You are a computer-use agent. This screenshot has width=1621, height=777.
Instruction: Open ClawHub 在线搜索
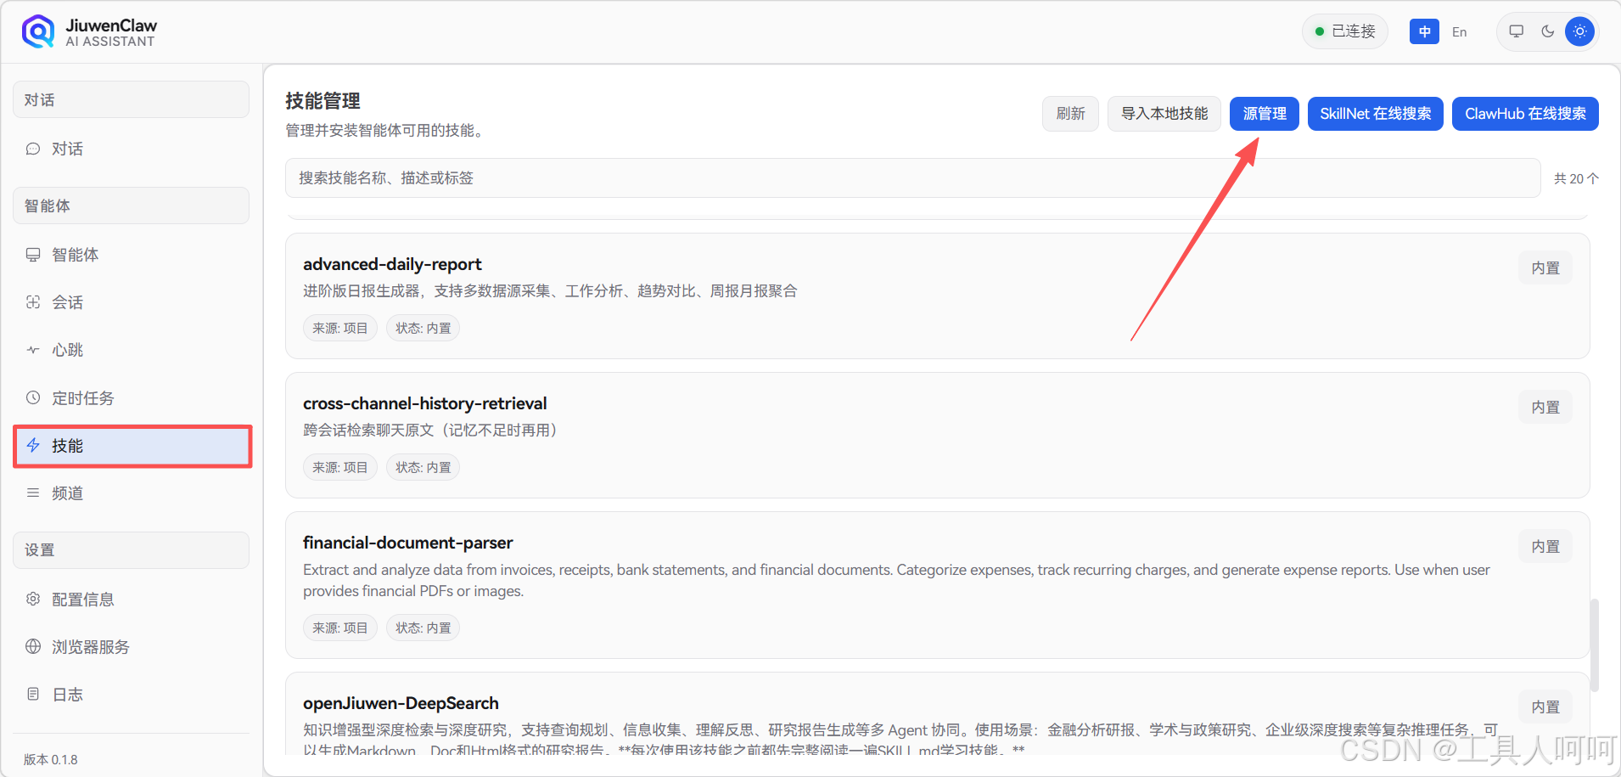pyautogui.click(x=1525, y=114)
